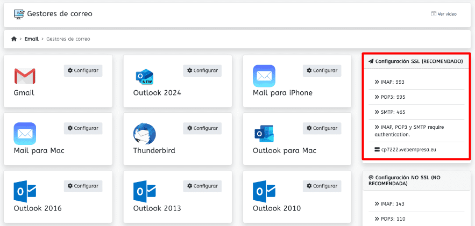Select the POP3: 995 SSL entry
Screen dimensions: 475x226
click(x=416, y=97)
